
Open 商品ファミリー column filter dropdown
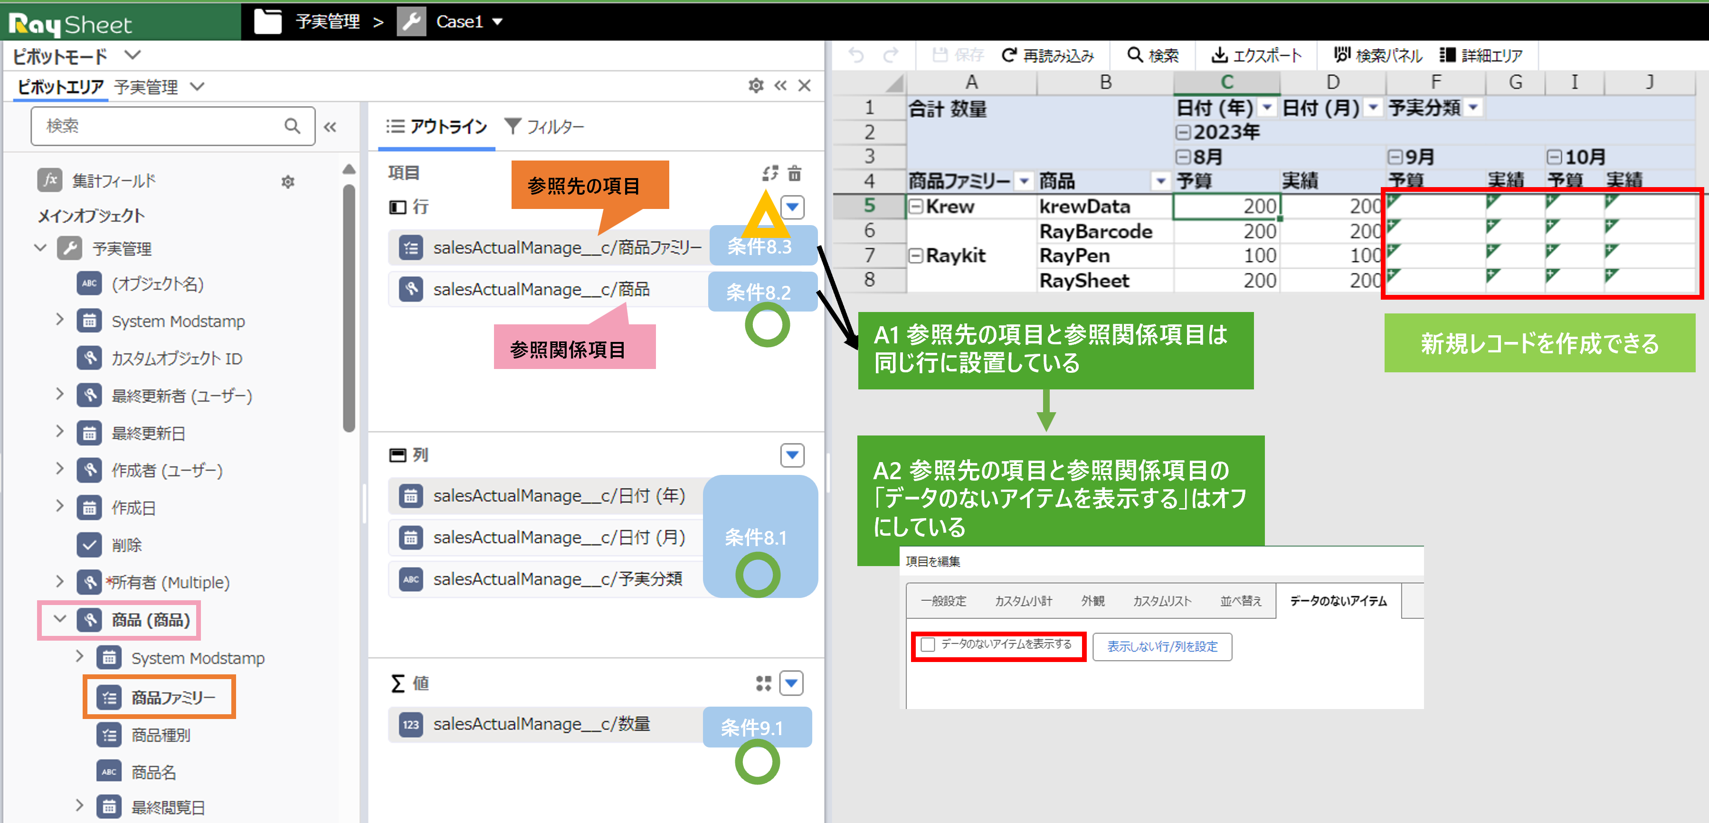pos(1025,181)
